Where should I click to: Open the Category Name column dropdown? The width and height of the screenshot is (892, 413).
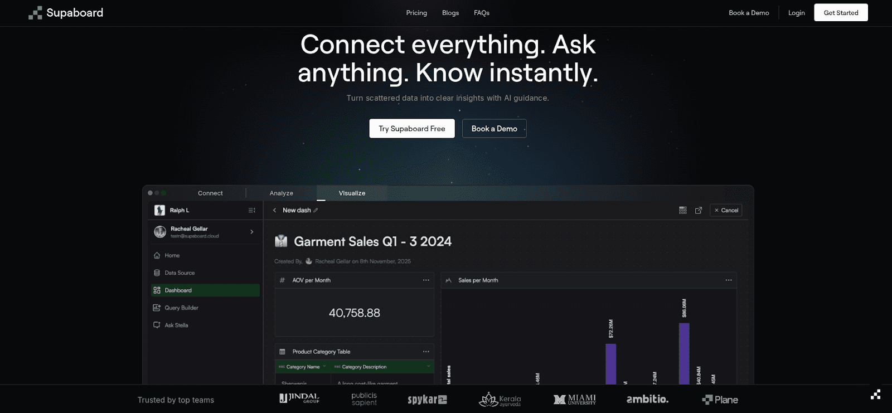pos(324,366)
